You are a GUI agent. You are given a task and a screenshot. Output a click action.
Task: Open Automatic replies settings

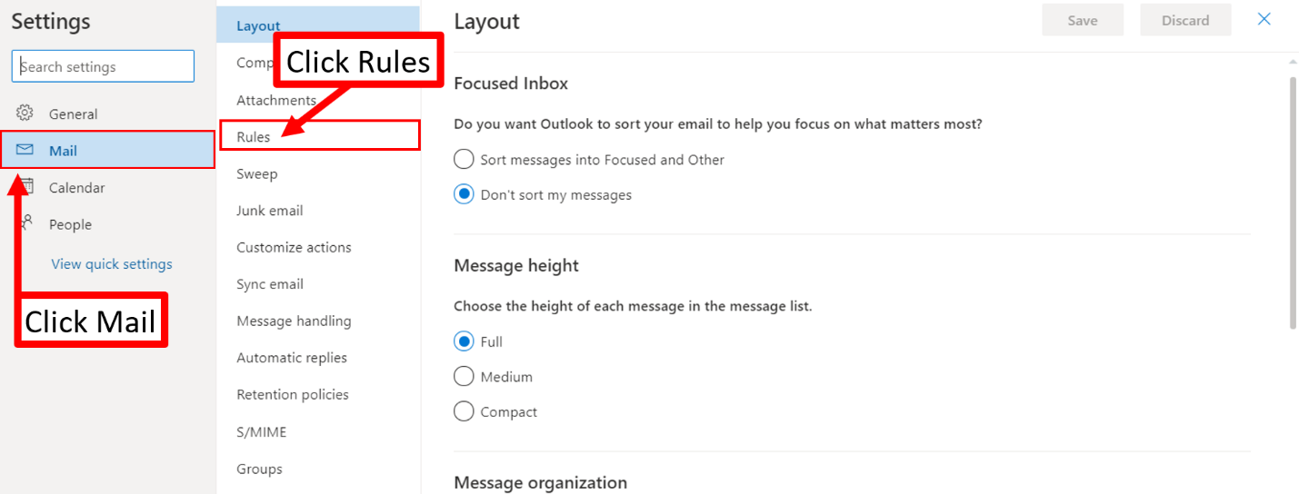pyautogui.click(x=292, y=358)
